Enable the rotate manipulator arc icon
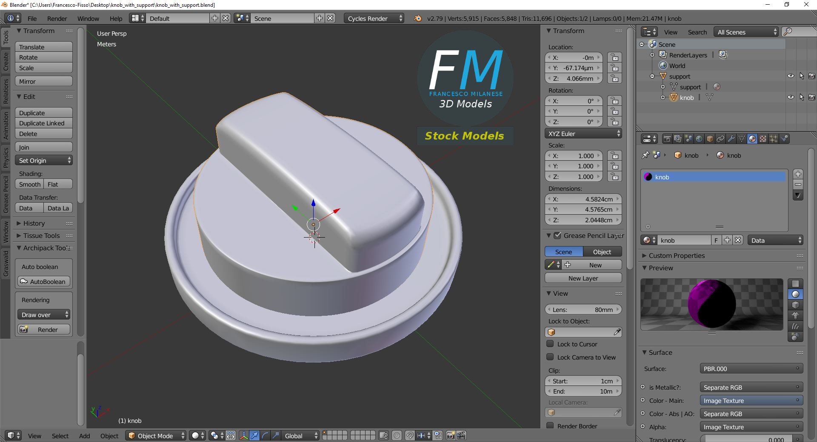This screenshot has width=817, height=442. [x=265, y=436]
